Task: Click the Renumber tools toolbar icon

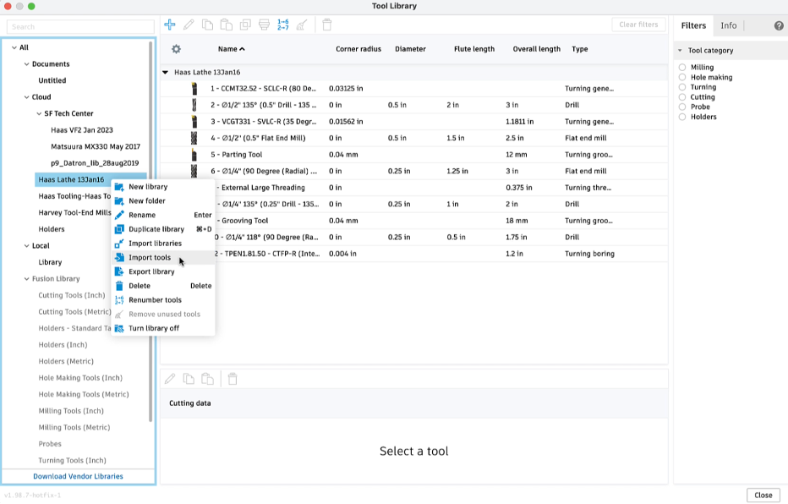Action: [x=283, y=25]
